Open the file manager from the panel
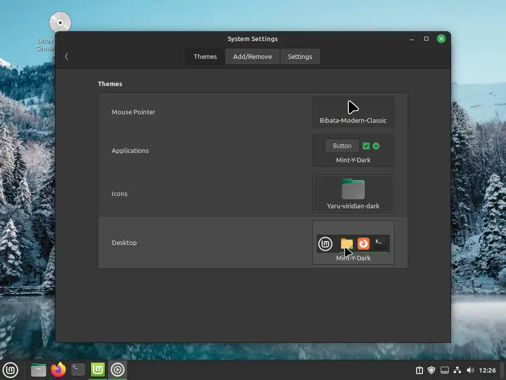The height and width of the screenshot is (380, 506). pyautogui.click(x=38, y=370)
